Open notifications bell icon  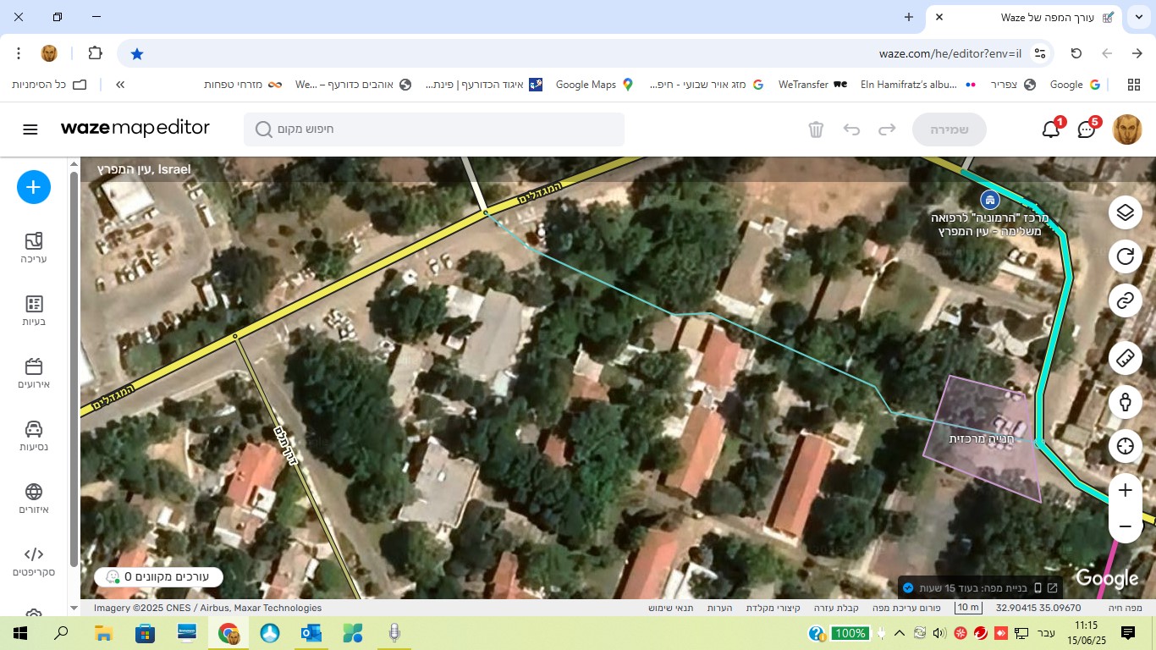point(1051,129)
